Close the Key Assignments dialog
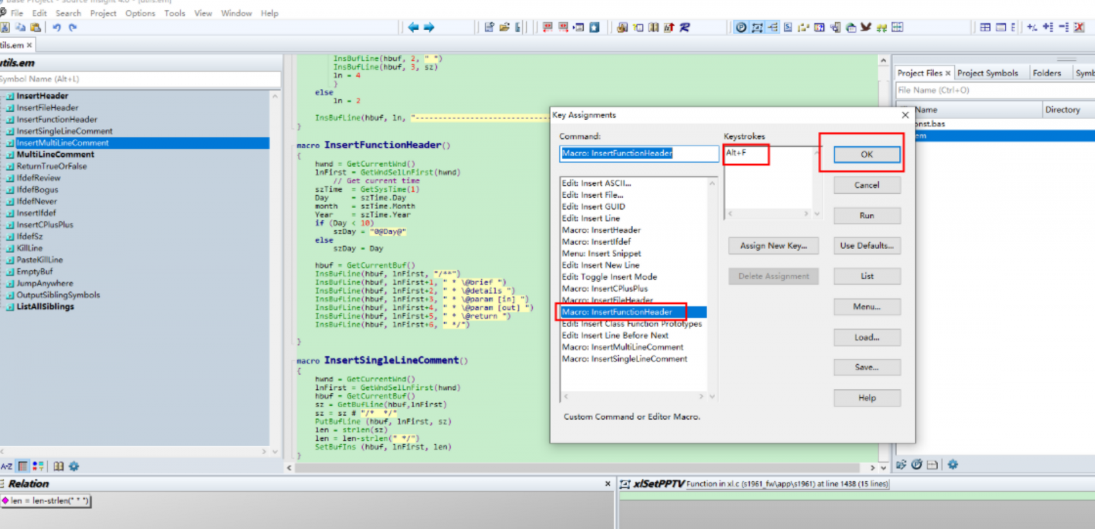Viewport: 1095px width, 529px height. click(905, 115)
